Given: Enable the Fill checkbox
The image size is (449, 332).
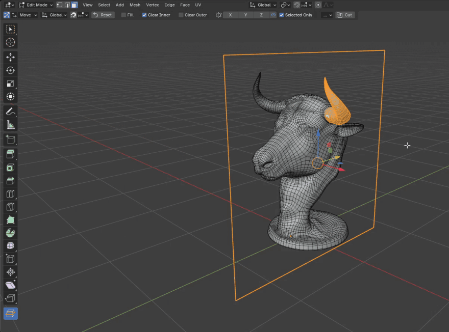Looking at the screenshot, I should (x=123, y=15).
